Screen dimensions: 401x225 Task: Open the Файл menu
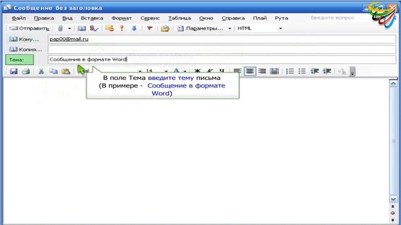tap(19, 18)
